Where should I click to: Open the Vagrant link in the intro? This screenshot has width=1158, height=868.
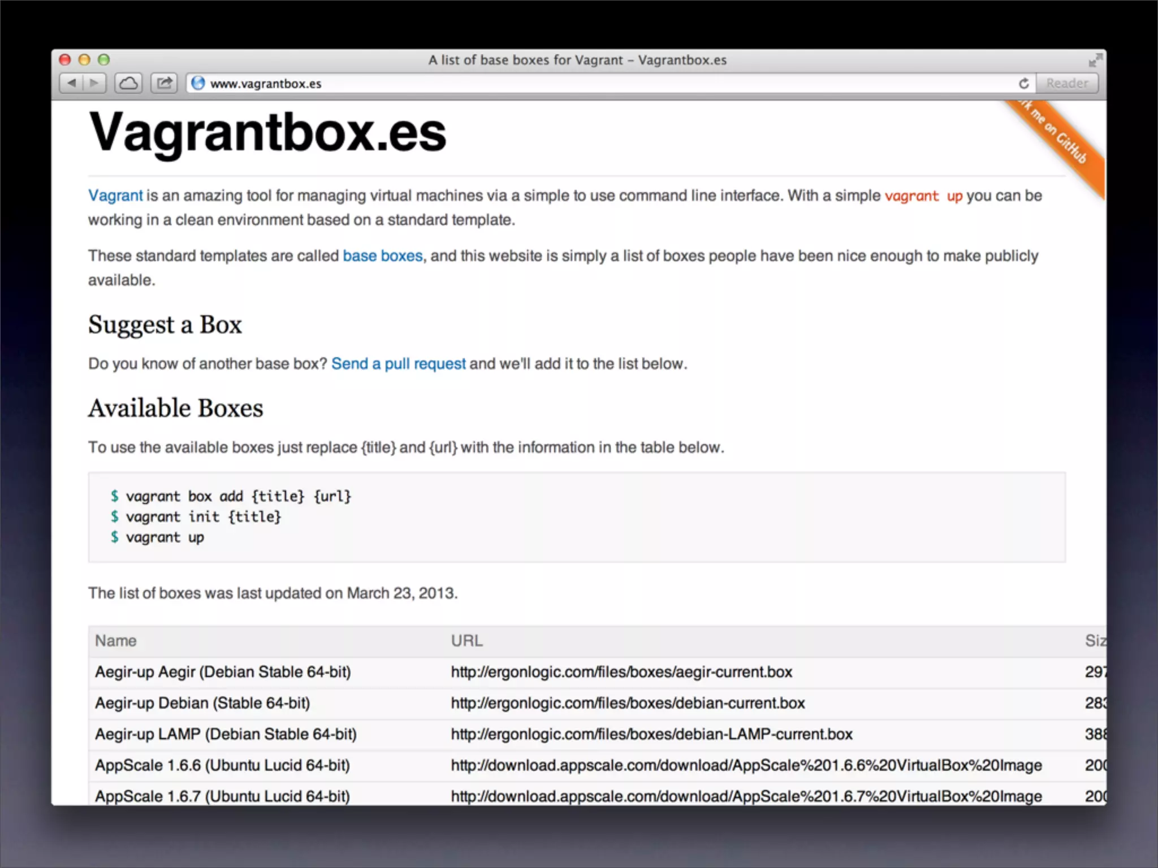115,196
